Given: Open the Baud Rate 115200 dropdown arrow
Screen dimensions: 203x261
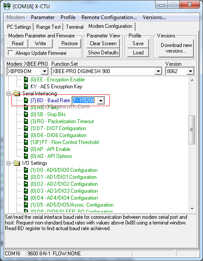Looking at the screenshot, I should (101, 100).
